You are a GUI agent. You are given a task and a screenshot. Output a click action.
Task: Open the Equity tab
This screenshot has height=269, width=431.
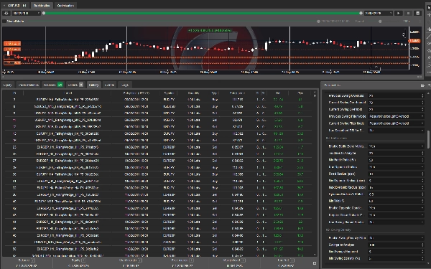click(8, 85)
